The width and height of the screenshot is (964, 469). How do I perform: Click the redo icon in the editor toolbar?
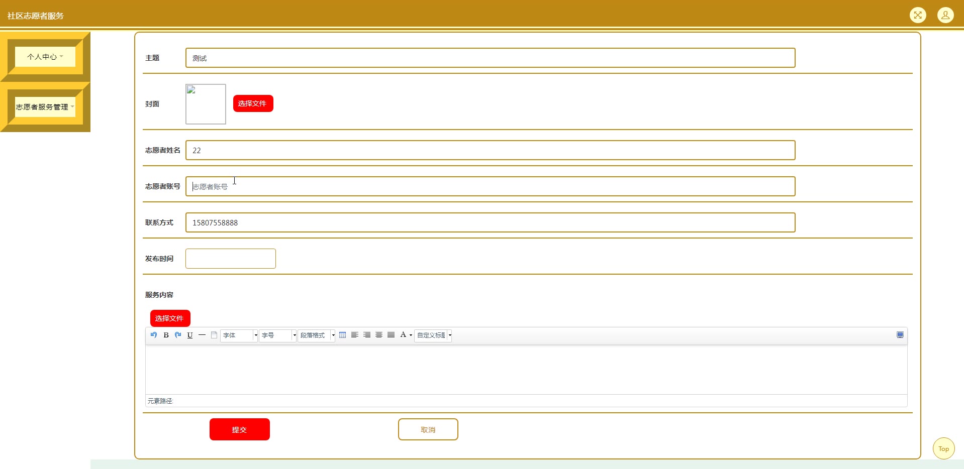pyautogui.click(x=178, y=335)
